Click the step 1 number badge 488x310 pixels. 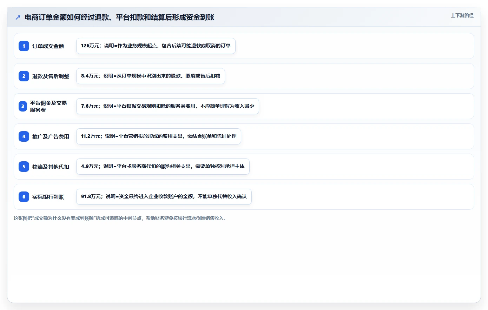24,46
